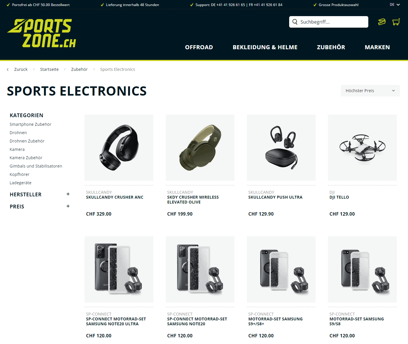
Task: Open the shopping cart icon
Action: click(396, 22)
